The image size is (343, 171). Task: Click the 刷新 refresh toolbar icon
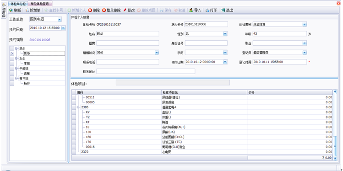point(11,10)
